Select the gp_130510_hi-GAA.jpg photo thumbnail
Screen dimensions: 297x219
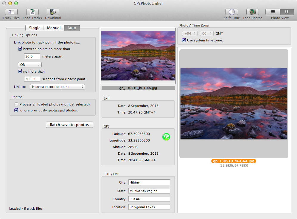tap(234, 104)
